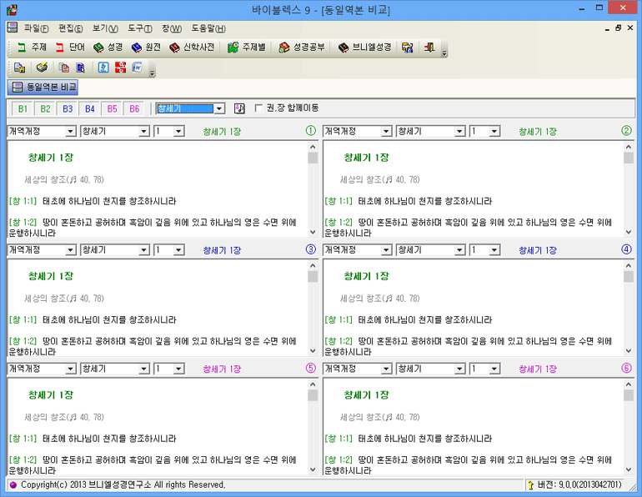
Task: Open the 성경공부 Bible study tool
Action: point(302,48)
